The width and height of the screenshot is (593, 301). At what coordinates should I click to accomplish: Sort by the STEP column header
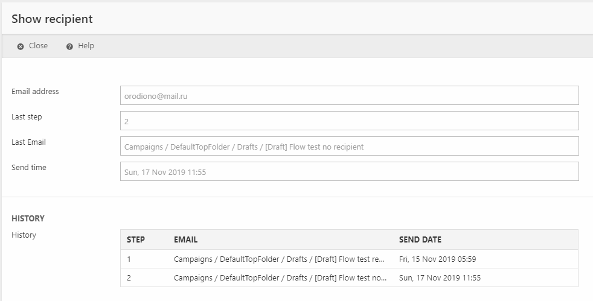(x=136, y=239)
